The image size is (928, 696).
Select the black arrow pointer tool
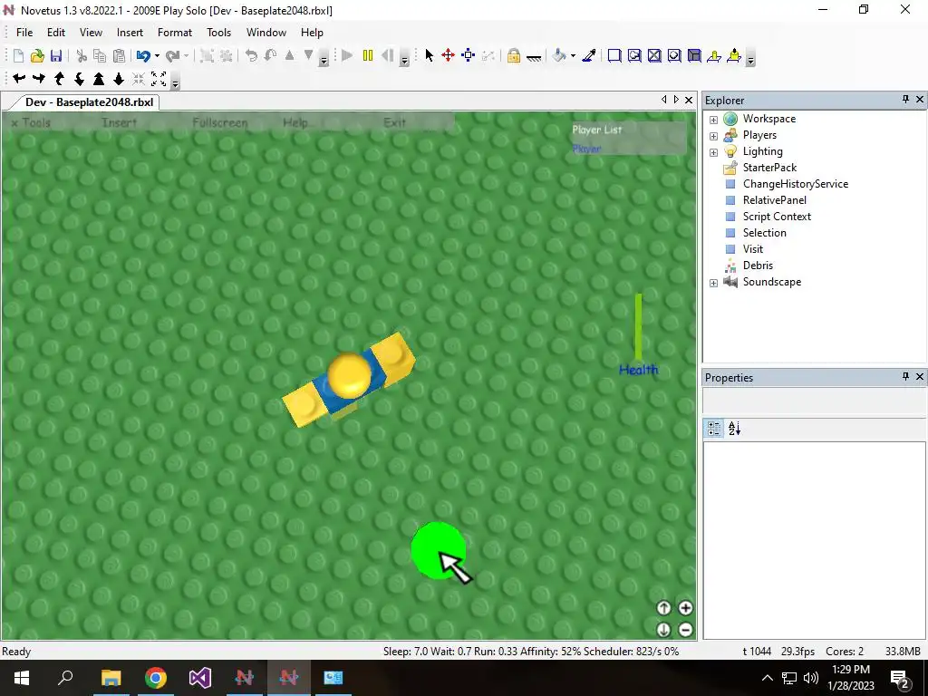click(x=429, y=55)
